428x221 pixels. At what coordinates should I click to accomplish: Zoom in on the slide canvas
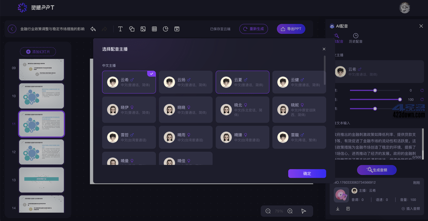290,211
